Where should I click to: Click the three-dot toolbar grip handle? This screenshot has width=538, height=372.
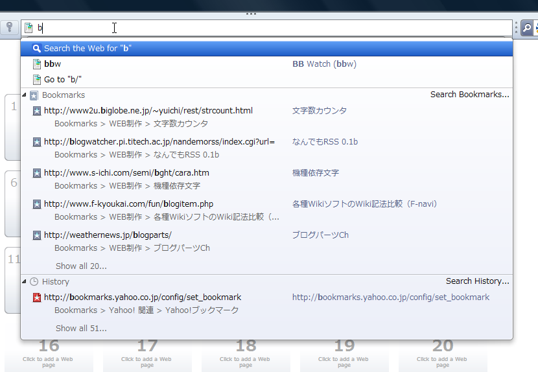click(251, 14)
